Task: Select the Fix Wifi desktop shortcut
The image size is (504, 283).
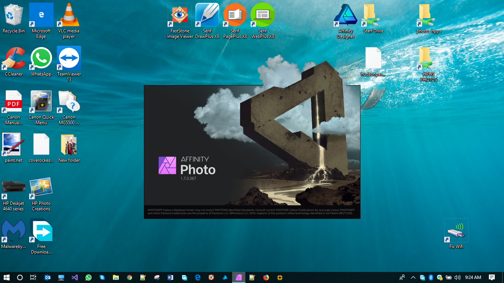Action: click(456, 234)
